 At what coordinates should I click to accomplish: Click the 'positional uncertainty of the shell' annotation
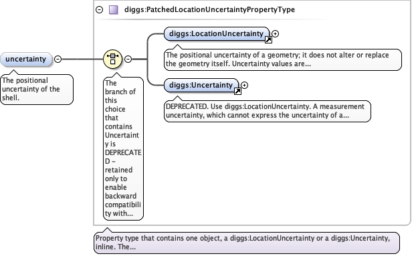(x=37, y=90)
